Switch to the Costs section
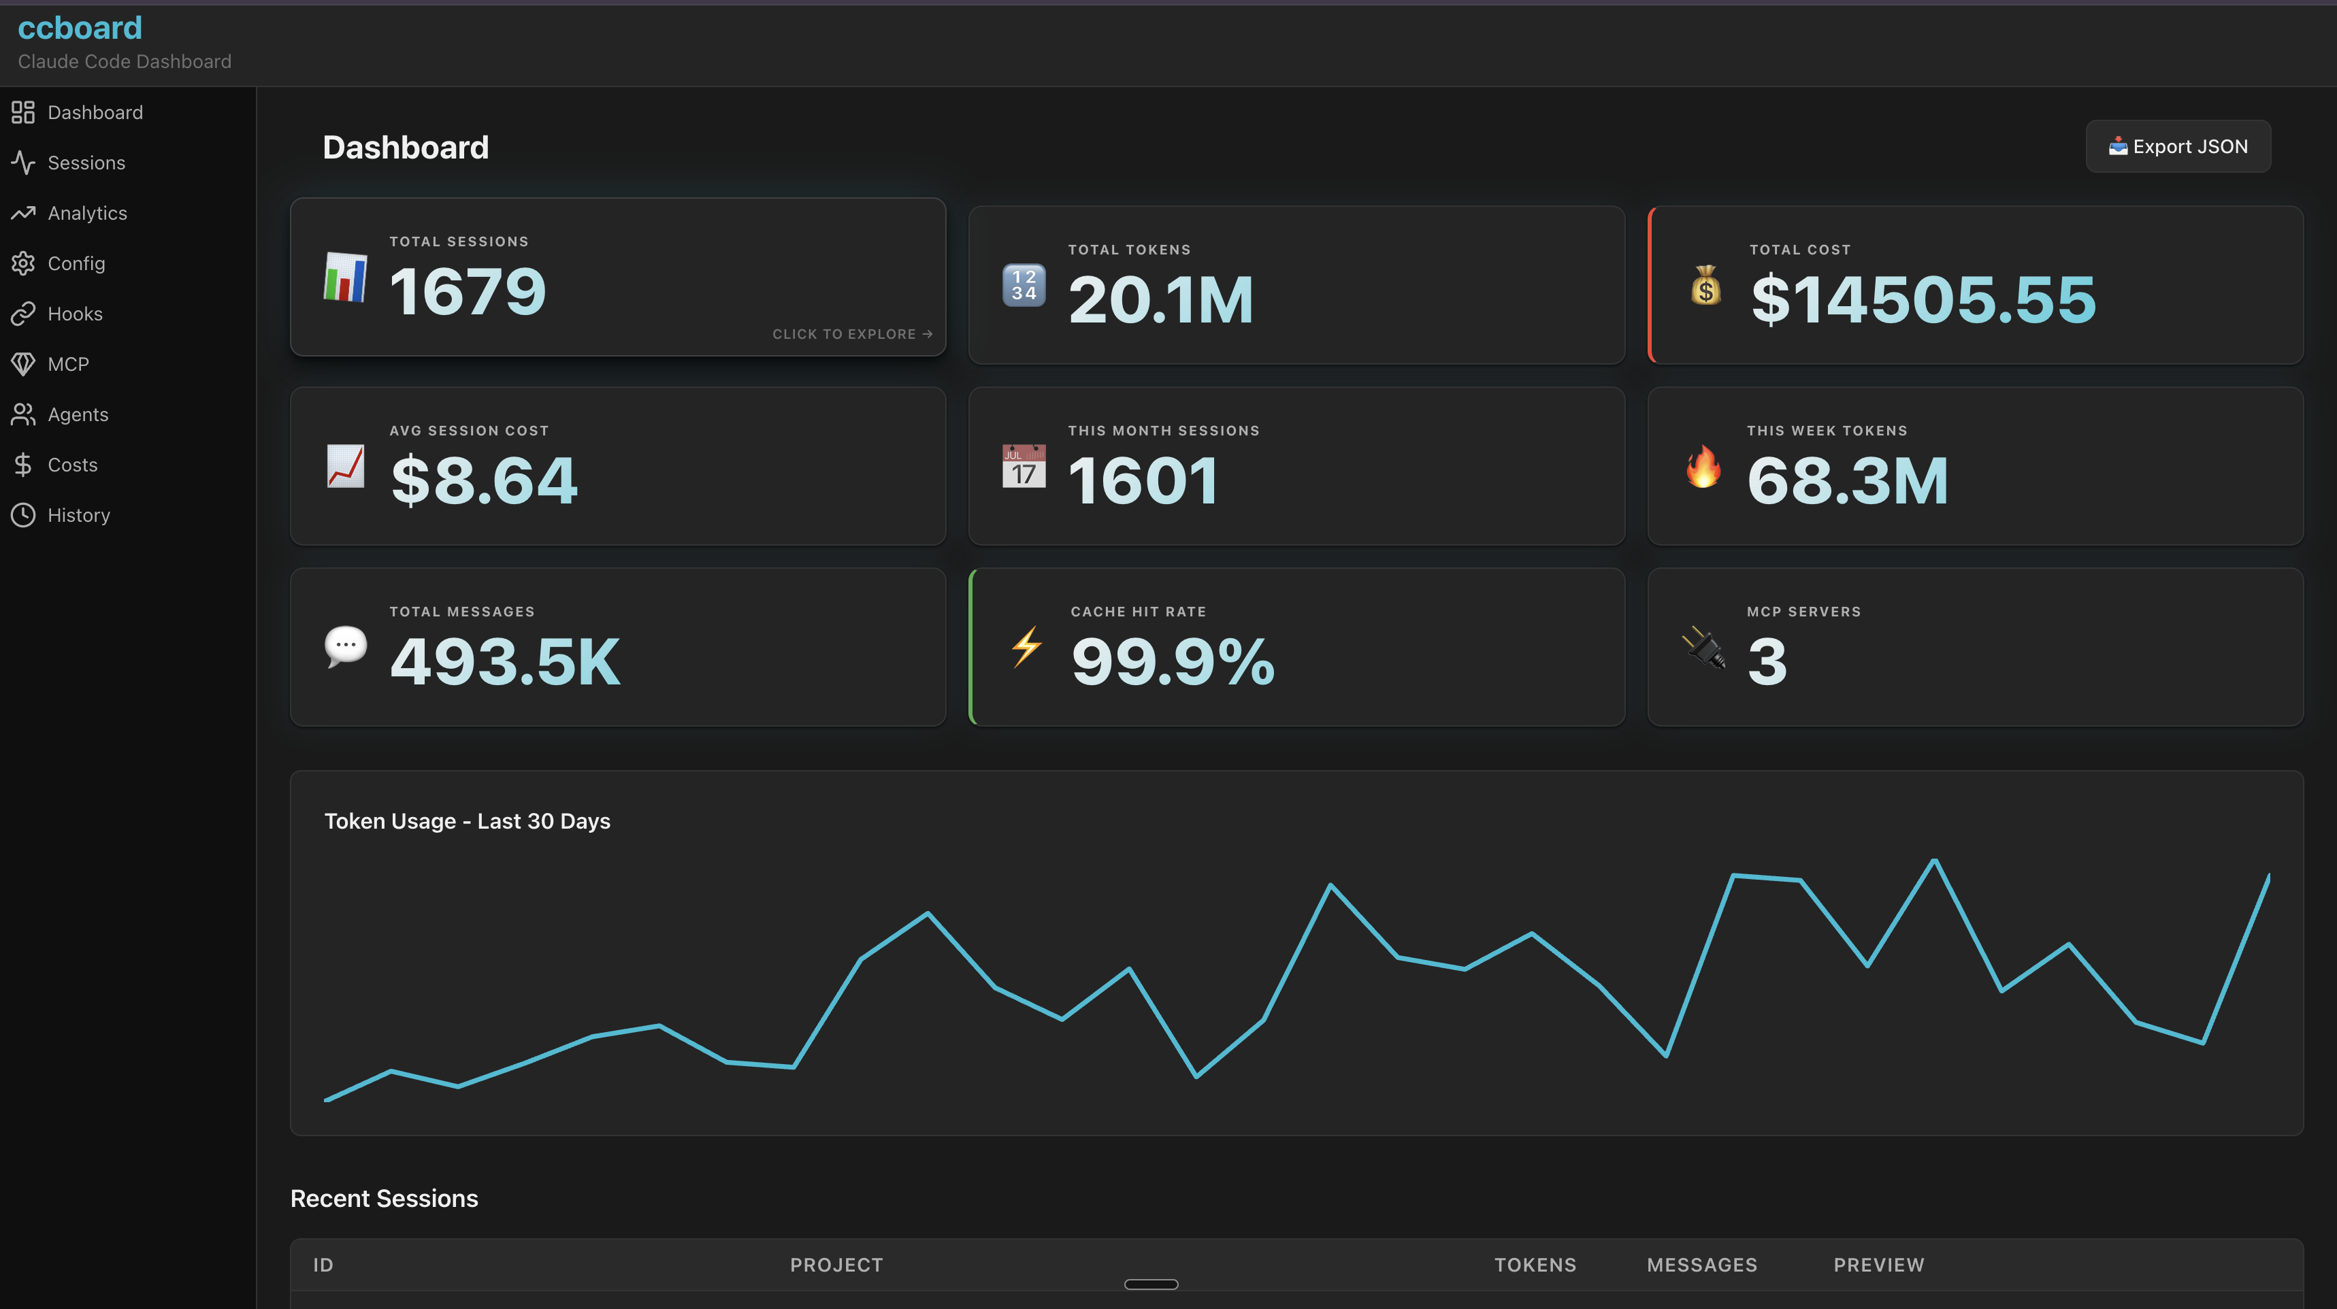 coord(71,465)
